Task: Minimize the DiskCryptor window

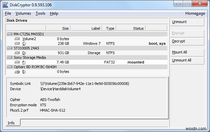Action: (x=178, y=4)
